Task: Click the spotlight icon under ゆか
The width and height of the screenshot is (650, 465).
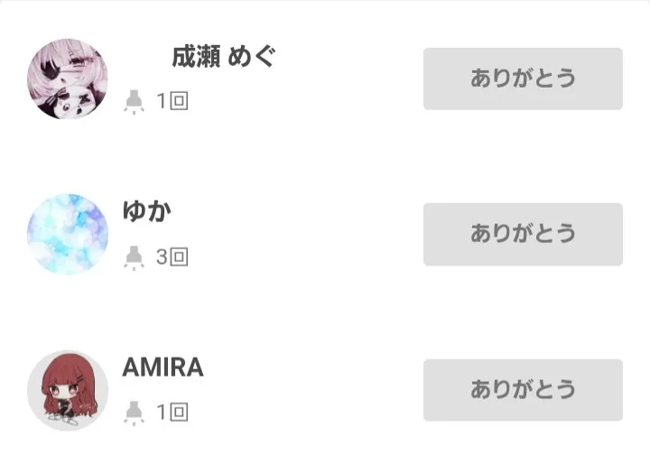Action: [134, 257]
